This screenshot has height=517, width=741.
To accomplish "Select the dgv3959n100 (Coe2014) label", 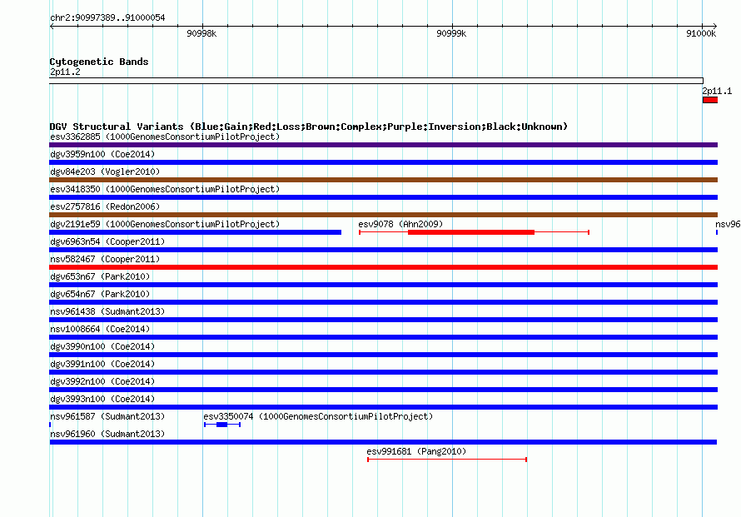I will click(102, 154).
